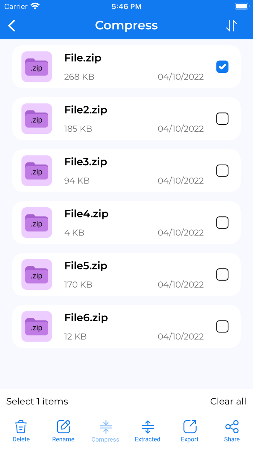Tap the sort arrows icon in the header
This screenshot has width=253, height=450.
pos(231,26)
